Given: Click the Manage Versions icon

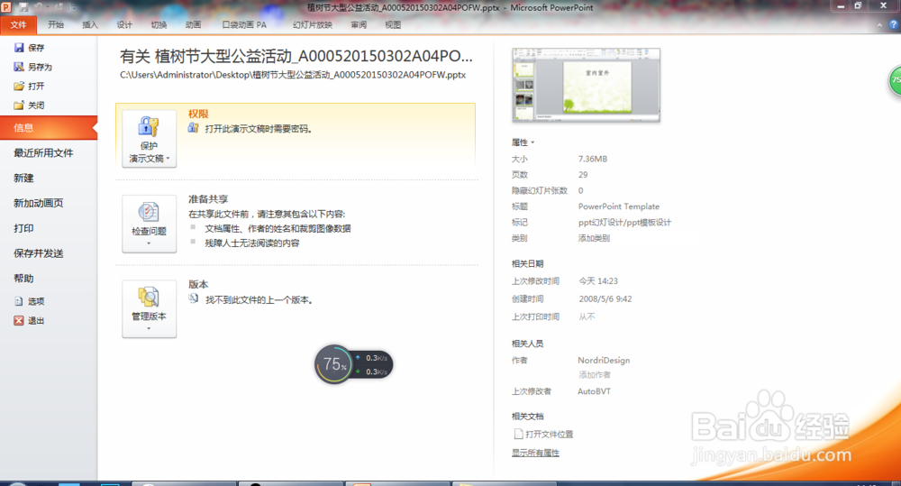Looking at the screenshot, I should [149, 297].
